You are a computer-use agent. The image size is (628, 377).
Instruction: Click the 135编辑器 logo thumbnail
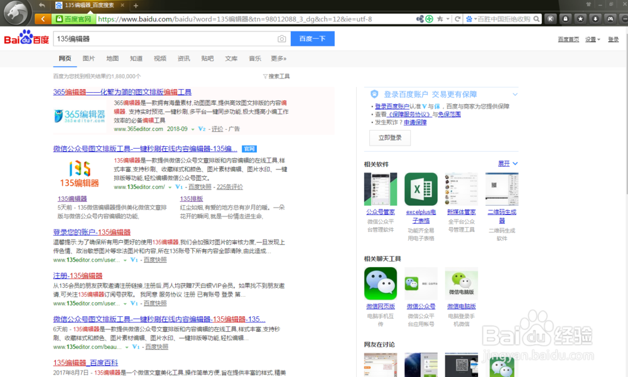click(80, 173)
